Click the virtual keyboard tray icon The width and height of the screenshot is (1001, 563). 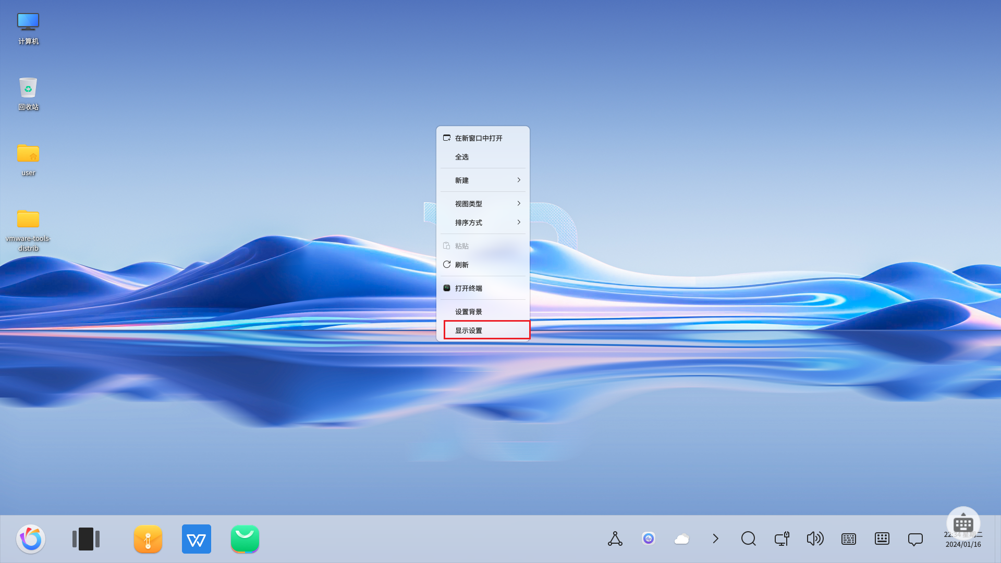[x=882, y=538]
